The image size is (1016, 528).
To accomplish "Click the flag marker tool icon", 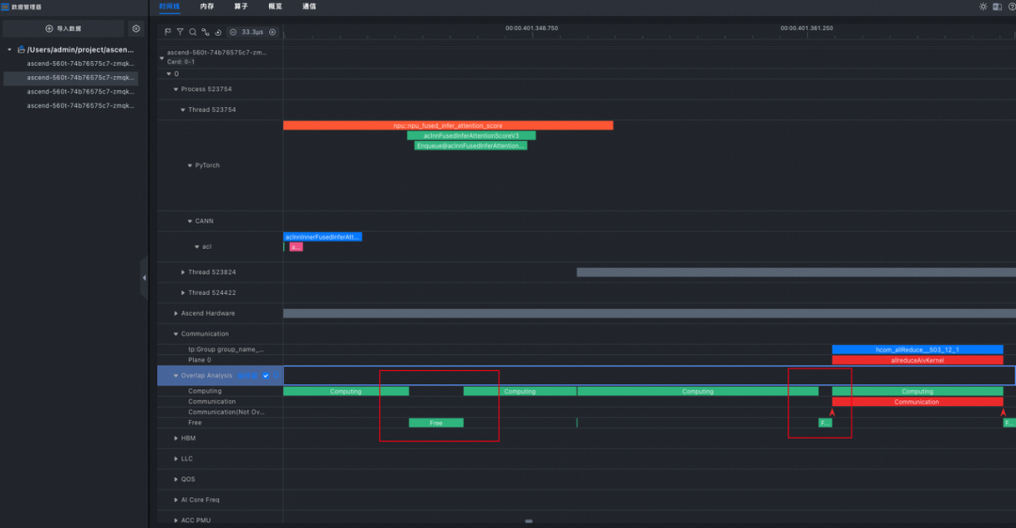I will (x=167, y=32).
